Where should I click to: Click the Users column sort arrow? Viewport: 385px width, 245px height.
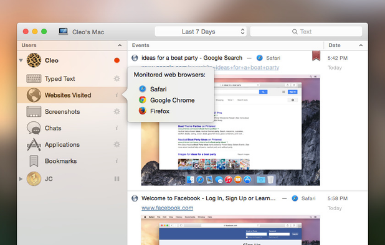coord(120,45)
